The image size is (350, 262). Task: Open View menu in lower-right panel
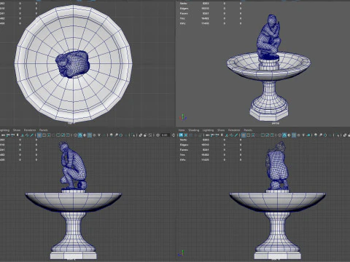tap(182, 130)
